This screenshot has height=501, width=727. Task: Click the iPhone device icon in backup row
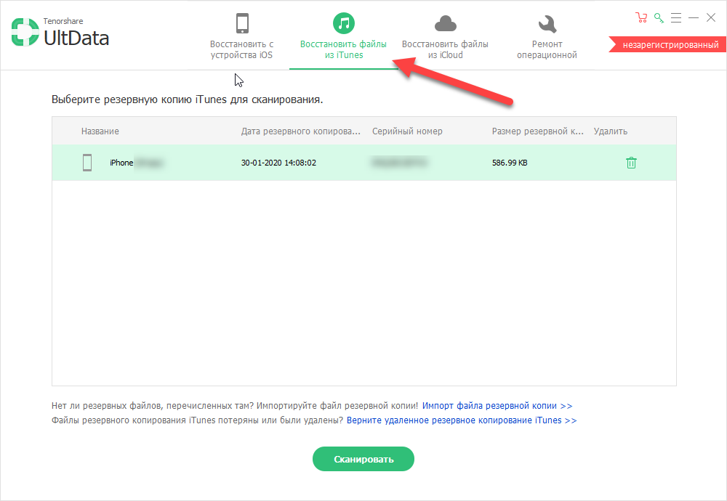click(x=87, y=163)
